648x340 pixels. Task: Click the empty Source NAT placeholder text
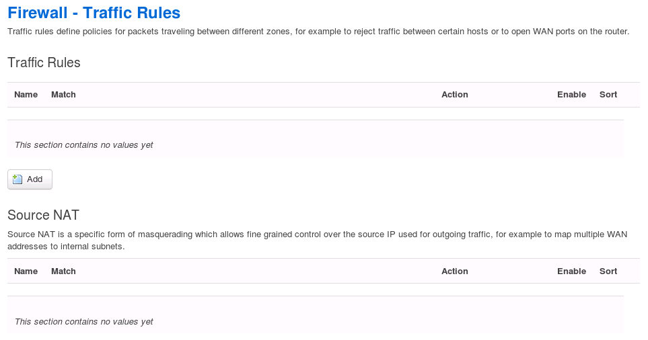pyautogui.click(x=83, y=322)
